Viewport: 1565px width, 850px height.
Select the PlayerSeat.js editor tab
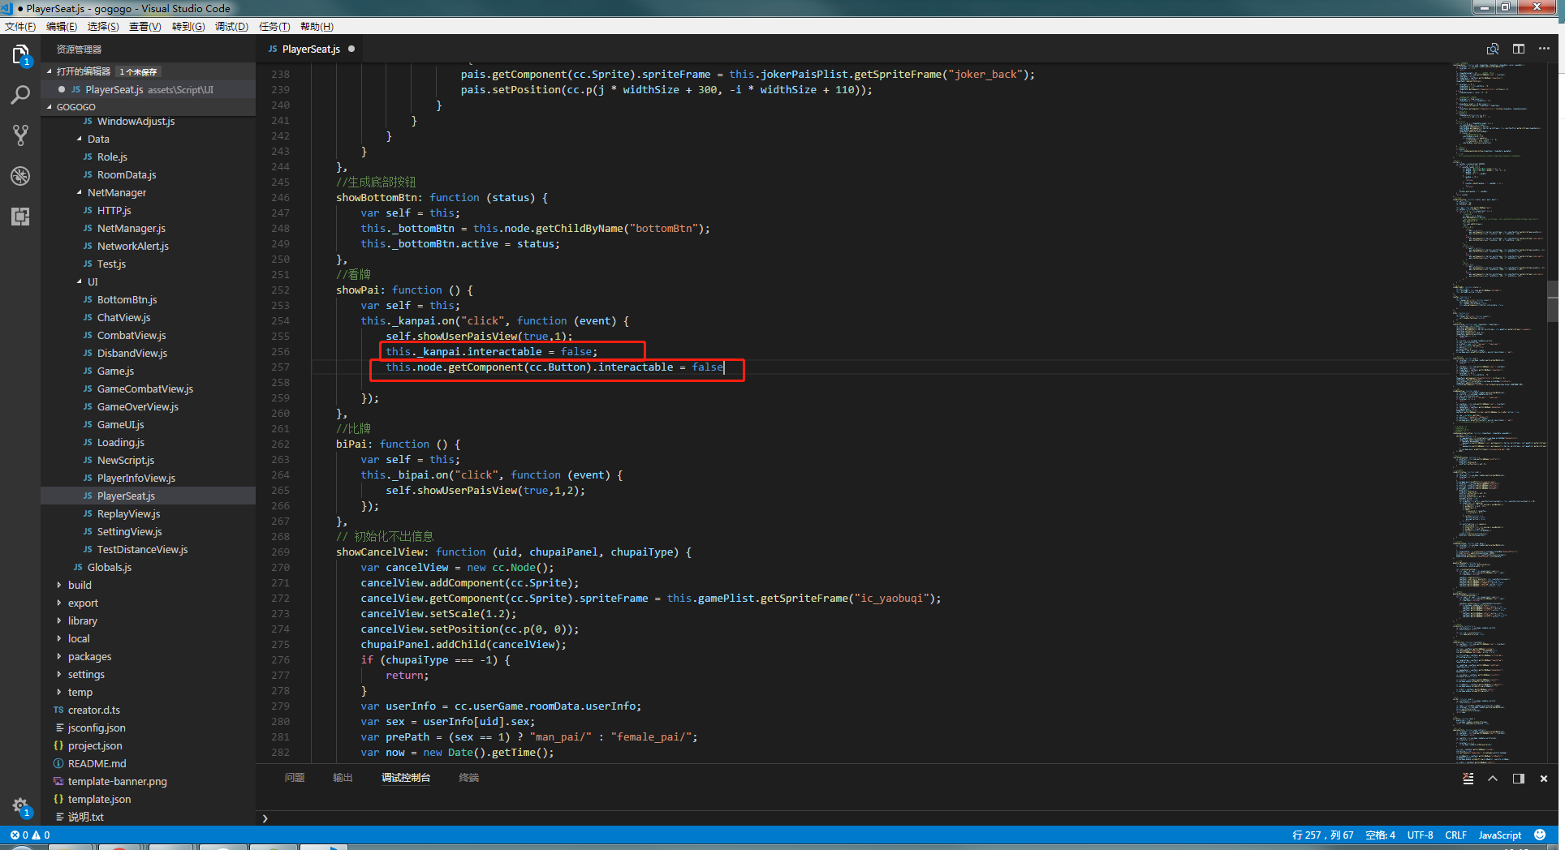click(x=311, y=49)
